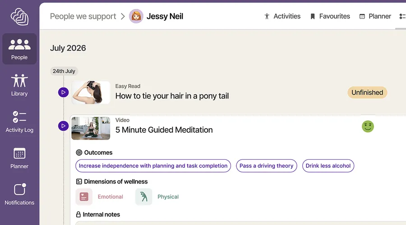Select Increase independence outcome chip

153,166
